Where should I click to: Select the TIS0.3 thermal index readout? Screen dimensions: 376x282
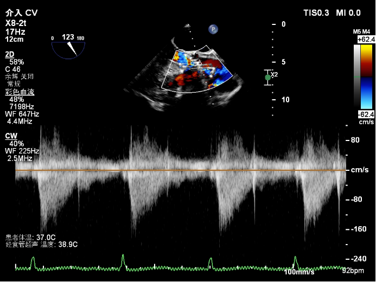click(316, 12)
